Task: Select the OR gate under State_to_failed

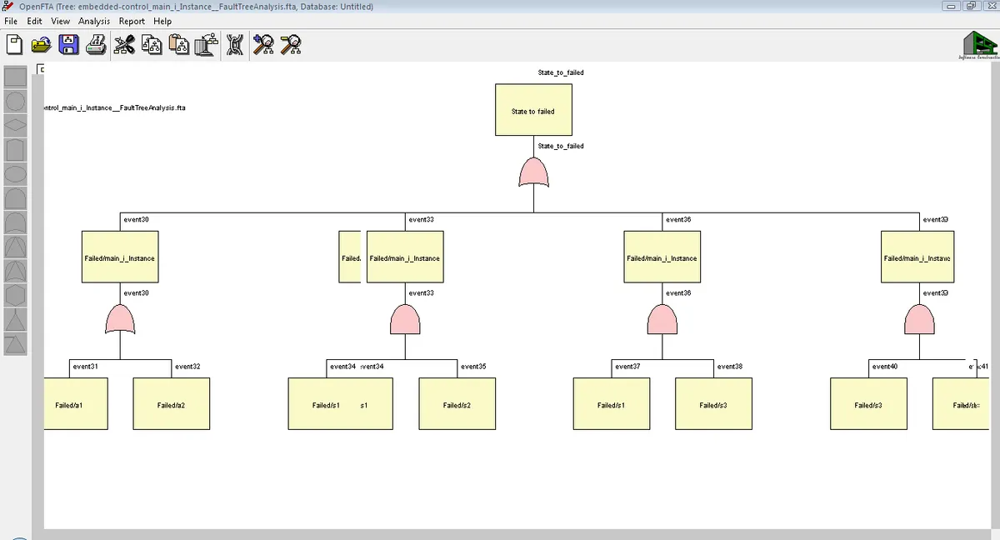Action: point(533,173)
